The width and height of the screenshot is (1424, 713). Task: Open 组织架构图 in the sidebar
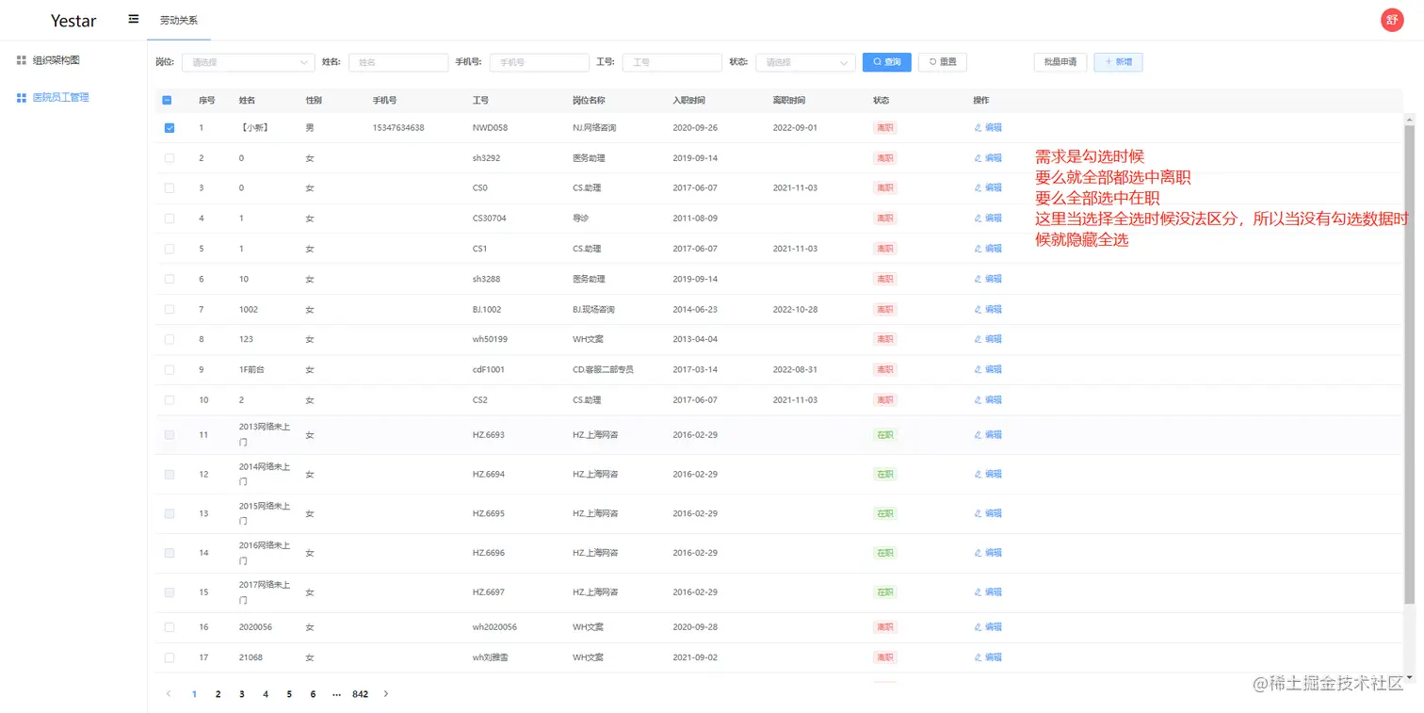tap(57, 60)
